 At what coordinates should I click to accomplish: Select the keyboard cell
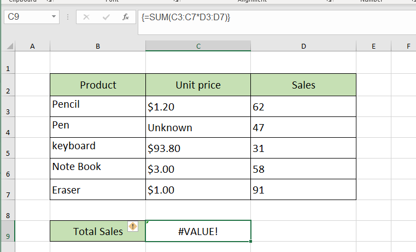(98, 148)
